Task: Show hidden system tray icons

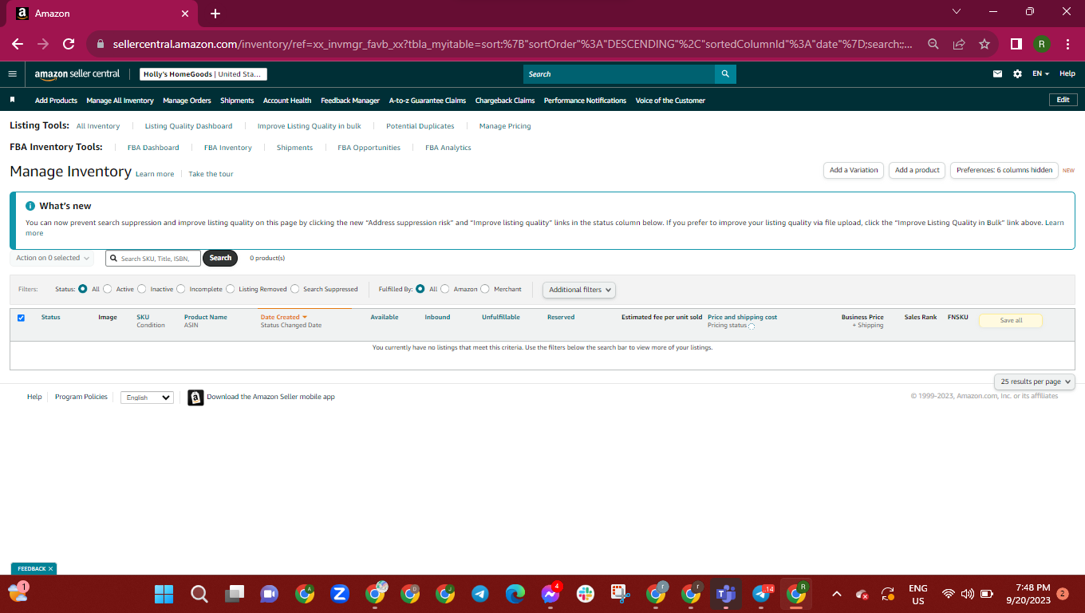Action: click(837, 594)
